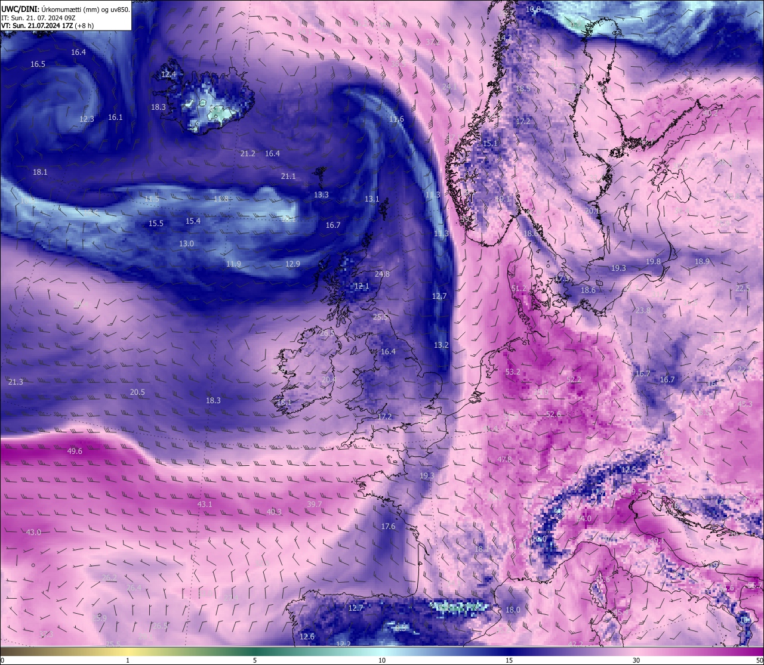Click the 45.3 value label

coord(745,404)
